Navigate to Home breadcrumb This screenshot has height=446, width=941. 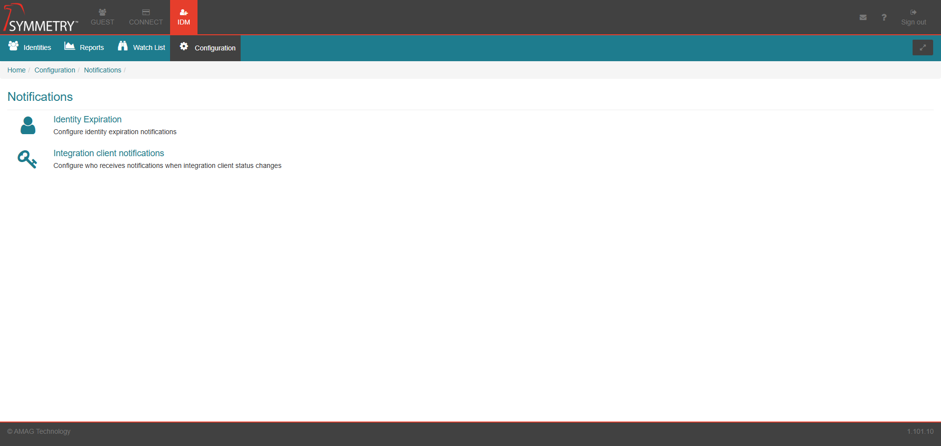pos(16,70)
